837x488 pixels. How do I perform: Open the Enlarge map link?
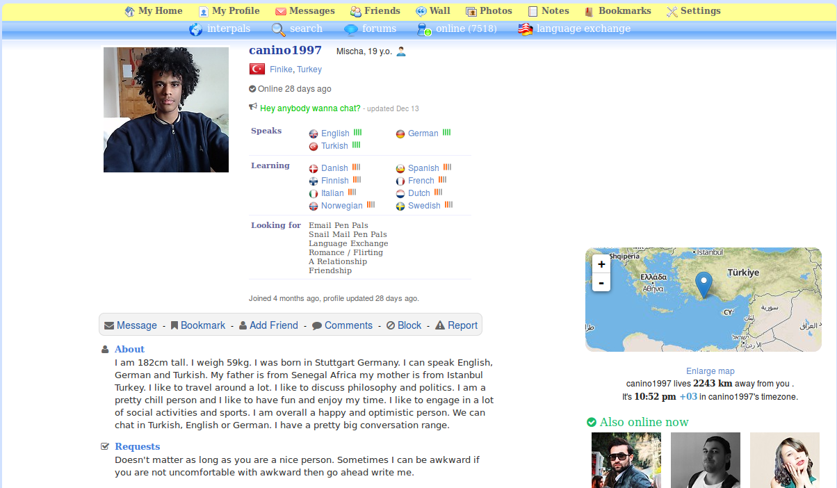point(710,371)
